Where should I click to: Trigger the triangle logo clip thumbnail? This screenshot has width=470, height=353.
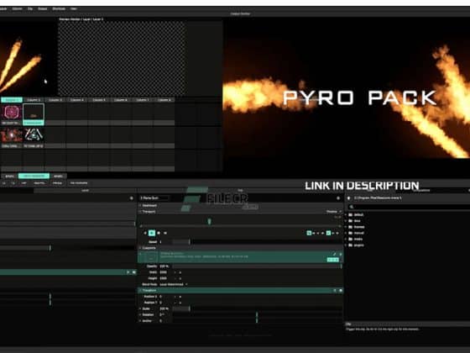click(34, 135)
